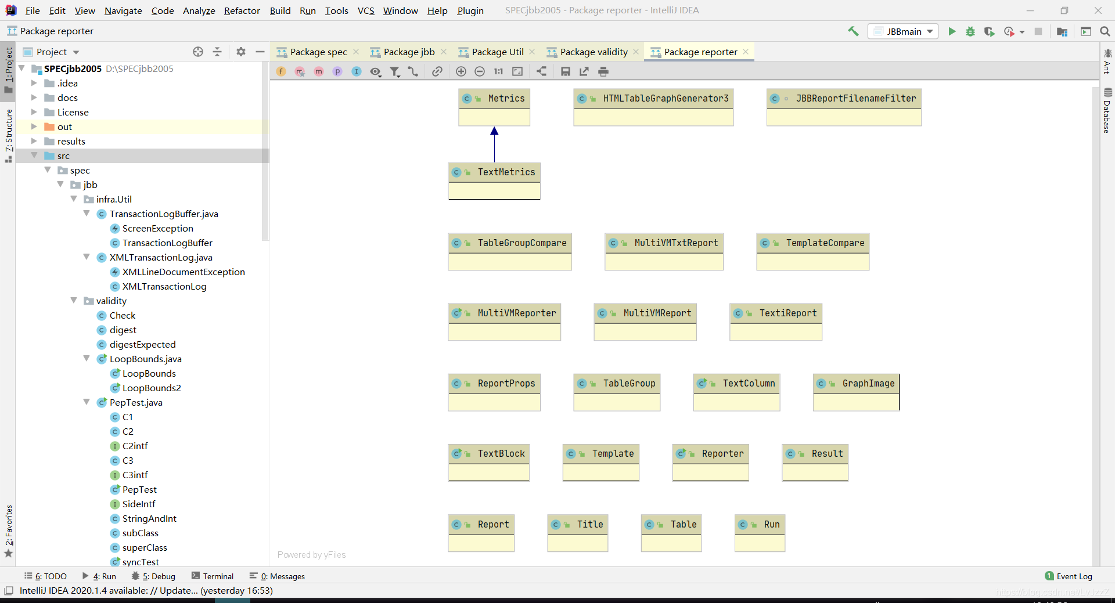
Task: Open the TODO tool window
Action: click(46, 576)
